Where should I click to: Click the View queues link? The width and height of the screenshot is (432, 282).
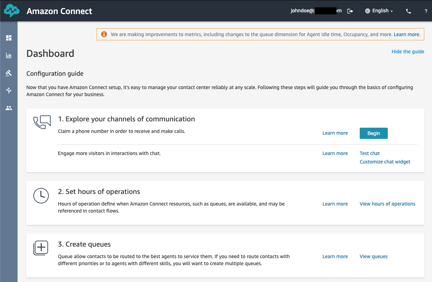pyautogui.click(x=373, y=256)
